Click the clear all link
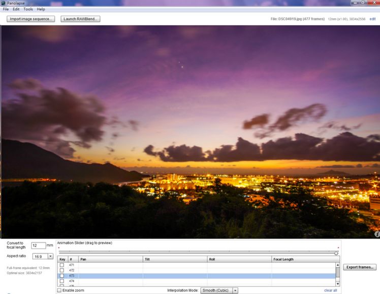Screen dimensions: 380x294 pyautogui.click(x=330, y=290)
